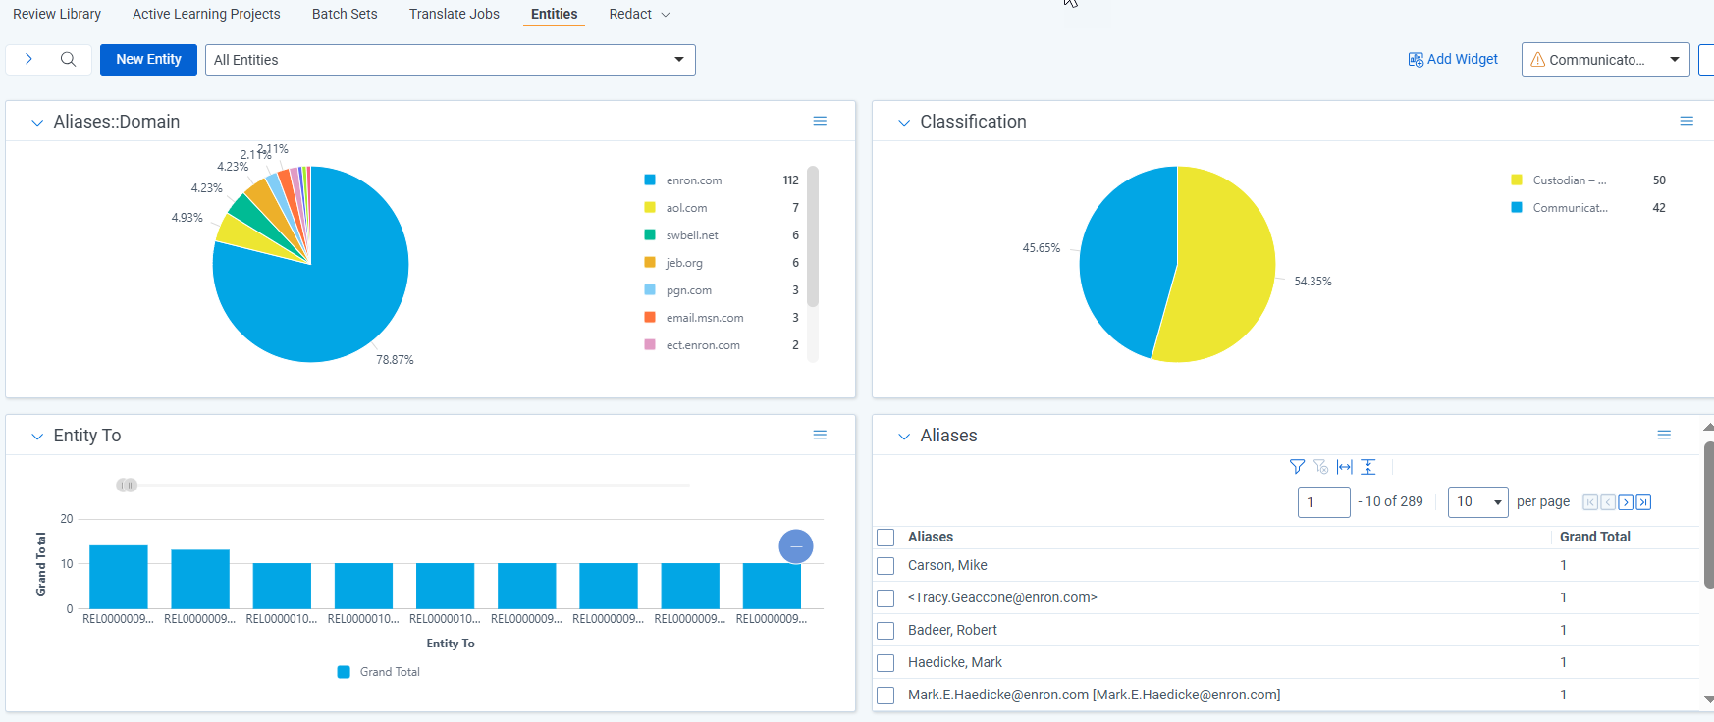Check the box for Carson, Mike
Screen dimensions: 1714x722
(x=885, y=566)
